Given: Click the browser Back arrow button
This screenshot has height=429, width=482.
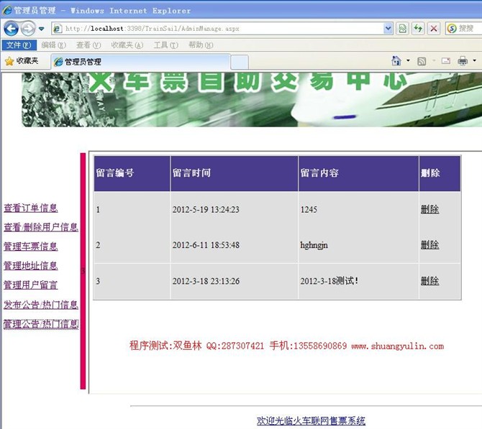Looking at the screenshot, I should [x=12, y=29].
